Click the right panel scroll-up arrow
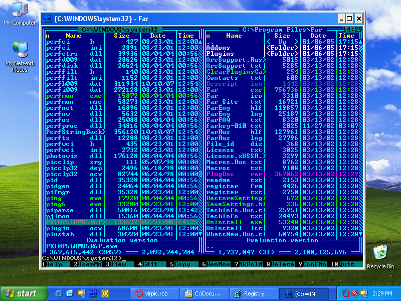The height and width of the screenshot is (301, 401). pos(360,42)
